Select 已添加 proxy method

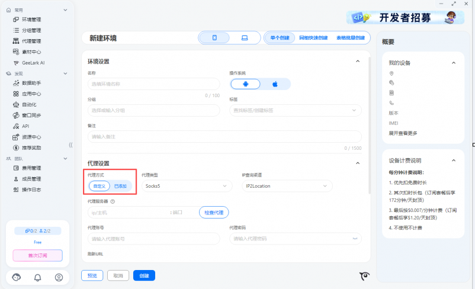point(120,186)
